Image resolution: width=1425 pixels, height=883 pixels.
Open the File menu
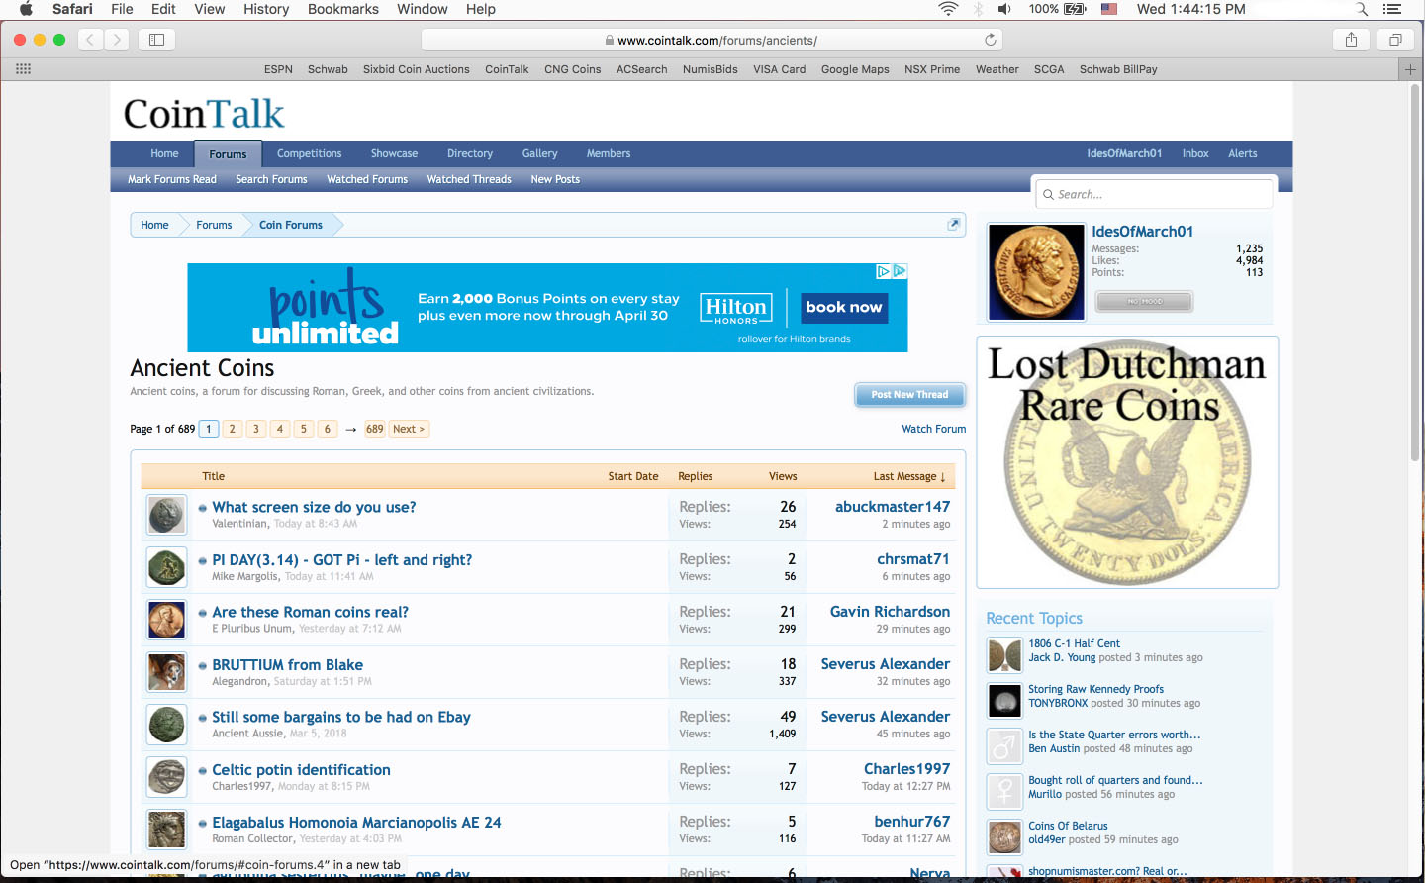pos(122,9)
